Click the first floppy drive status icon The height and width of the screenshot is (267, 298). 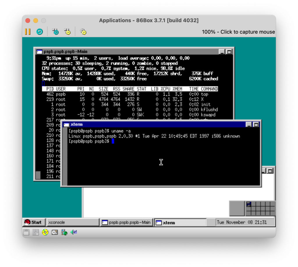tap(26, 232)
